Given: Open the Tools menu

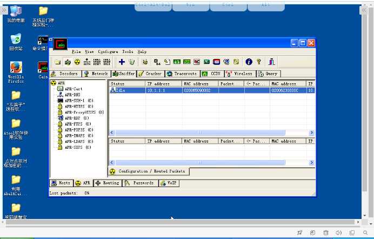Looking at the screenshot, I should pos(128,52).
